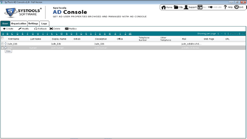Filter users by letter D
This screenshot has width=247, height=139.
point(17,34)
